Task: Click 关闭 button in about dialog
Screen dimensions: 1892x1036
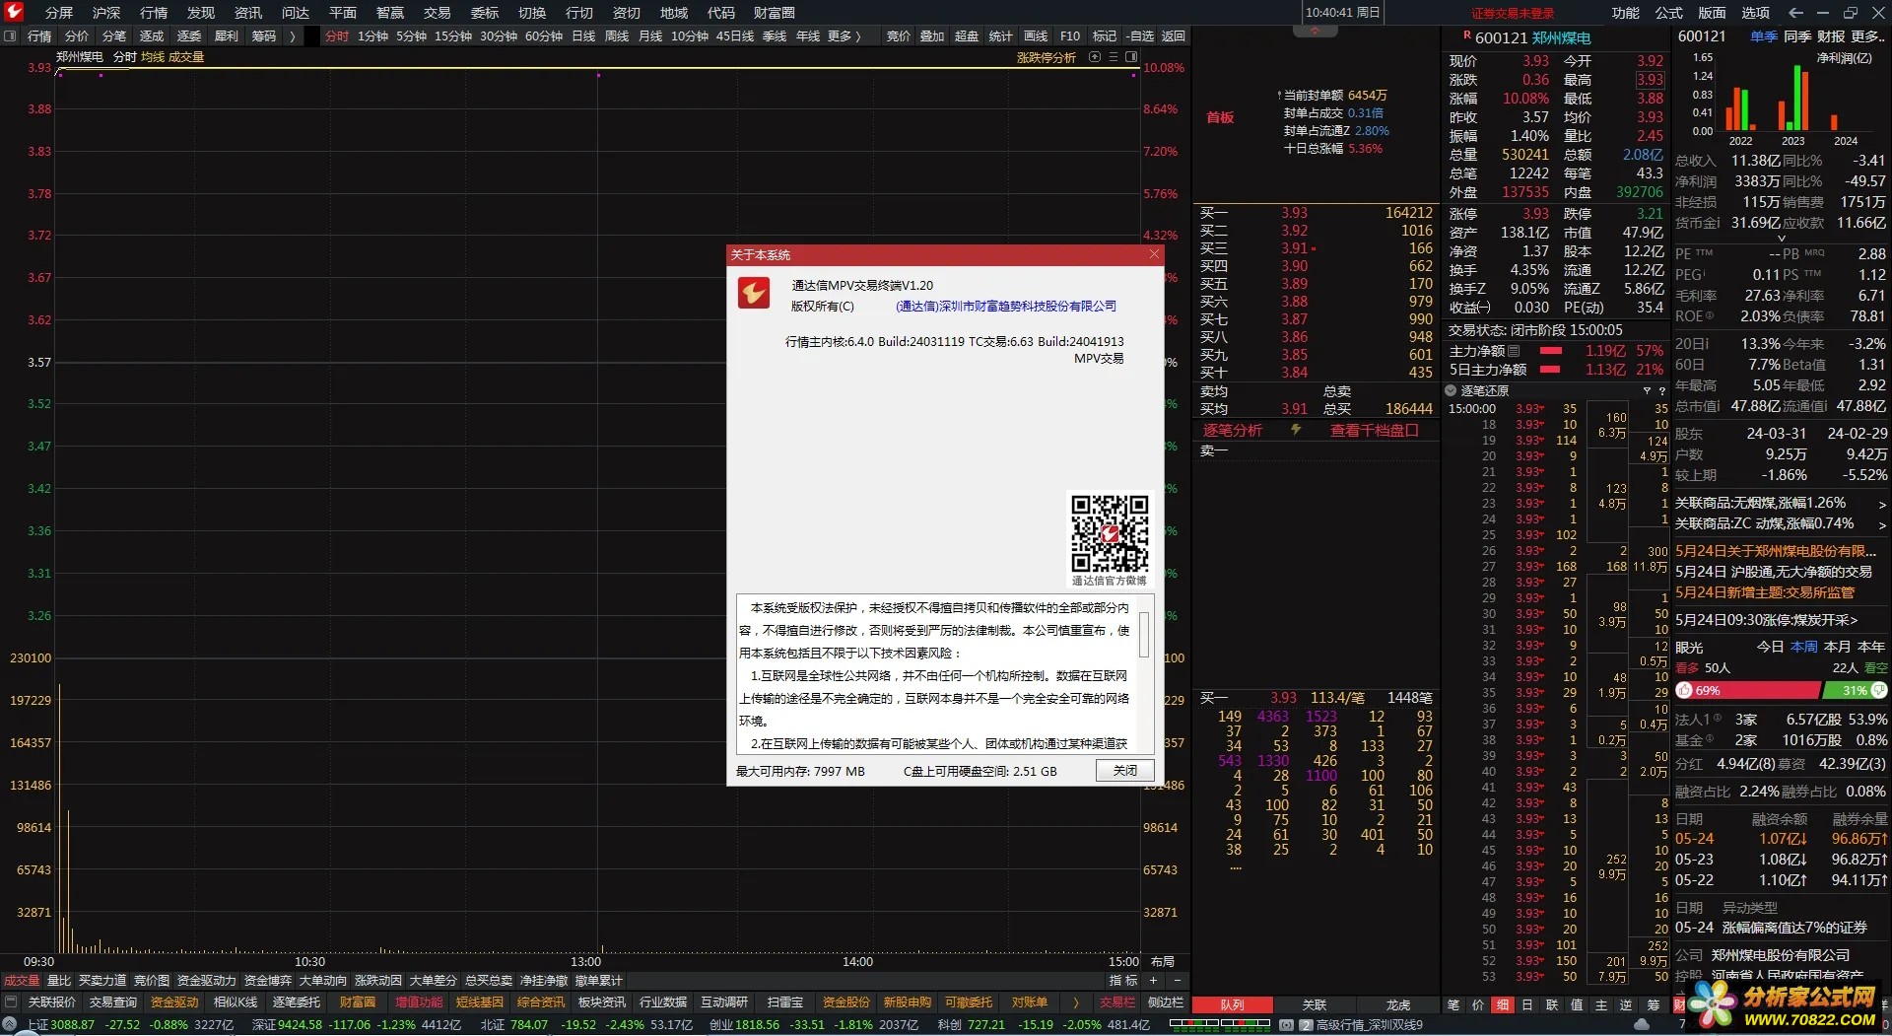Action: pyautogui.click(x=1124, y=771)
